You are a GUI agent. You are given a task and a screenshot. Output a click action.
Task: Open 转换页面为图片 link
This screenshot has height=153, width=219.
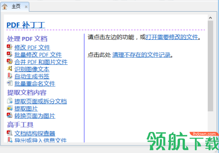(x=35, y=116)
